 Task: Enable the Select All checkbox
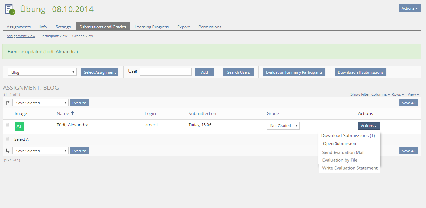7,139
